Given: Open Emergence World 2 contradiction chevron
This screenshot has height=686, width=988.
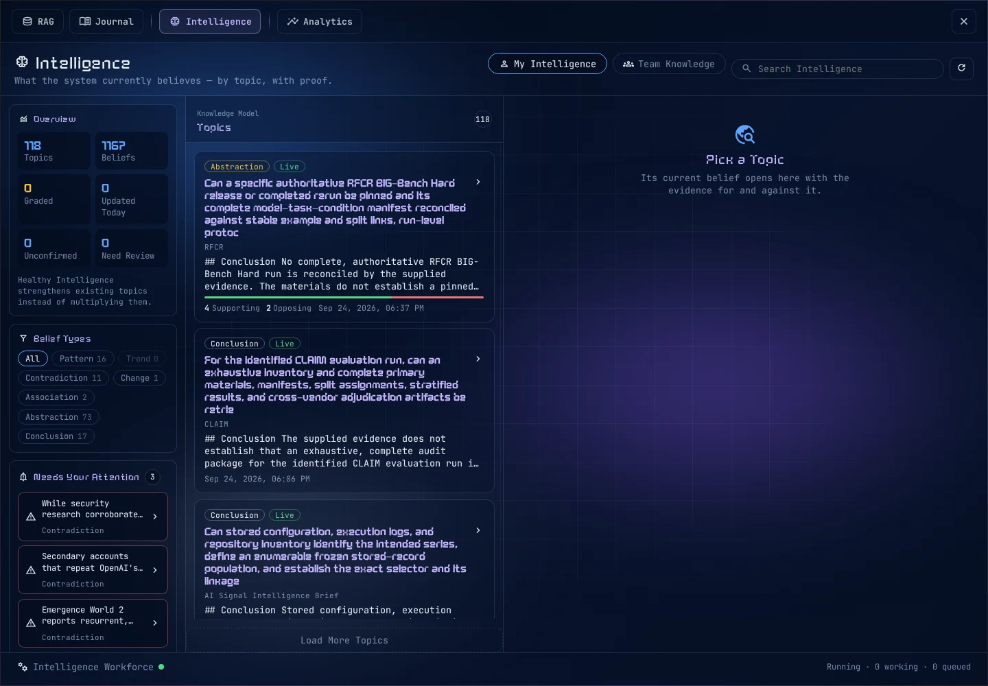Looking at the screenshot, I should pyautogui.click(x=155, y=623).
